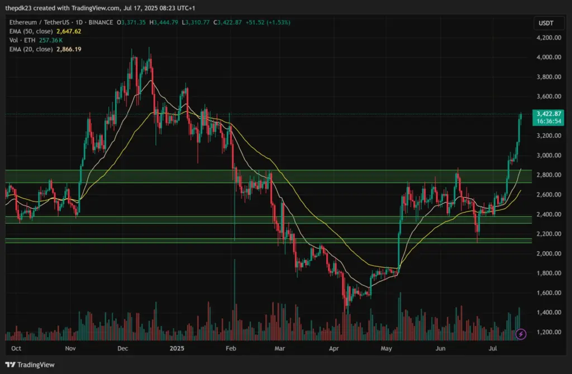This screenshot has width=572, height=374.
Task: Open the 1D timeframe selector
Action: click(80, 23)
